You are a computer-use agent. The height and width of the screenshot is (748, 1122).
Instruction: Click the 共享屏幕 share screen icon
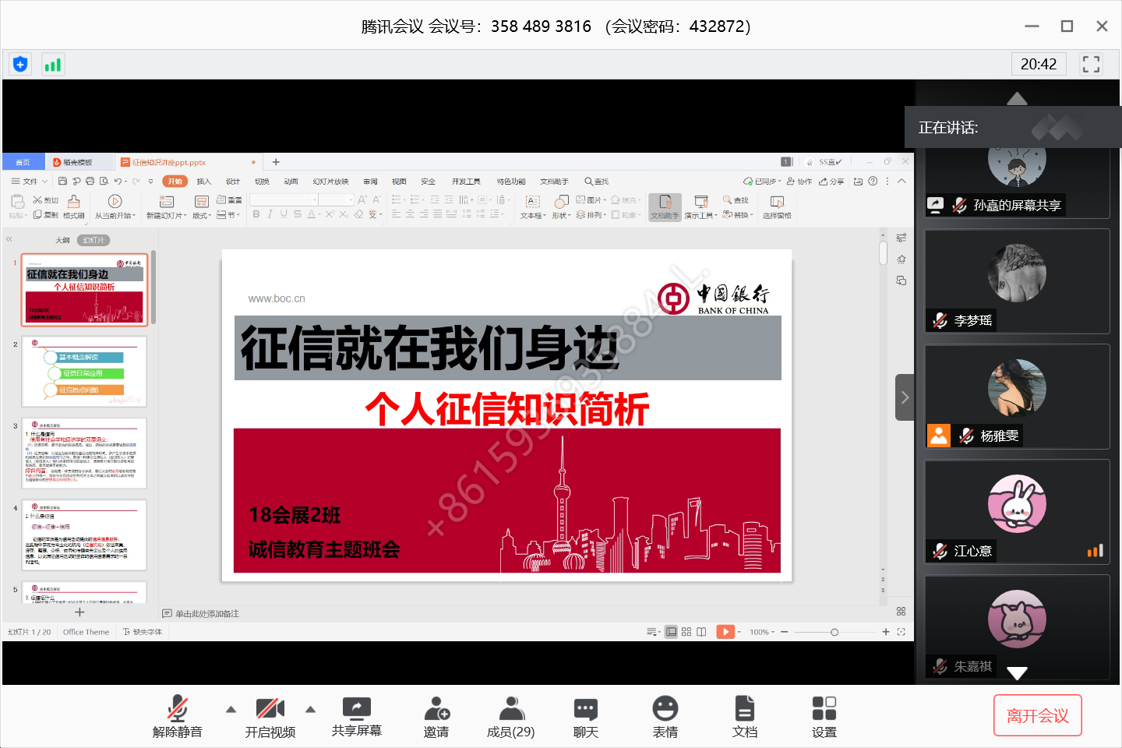point(357,716)
